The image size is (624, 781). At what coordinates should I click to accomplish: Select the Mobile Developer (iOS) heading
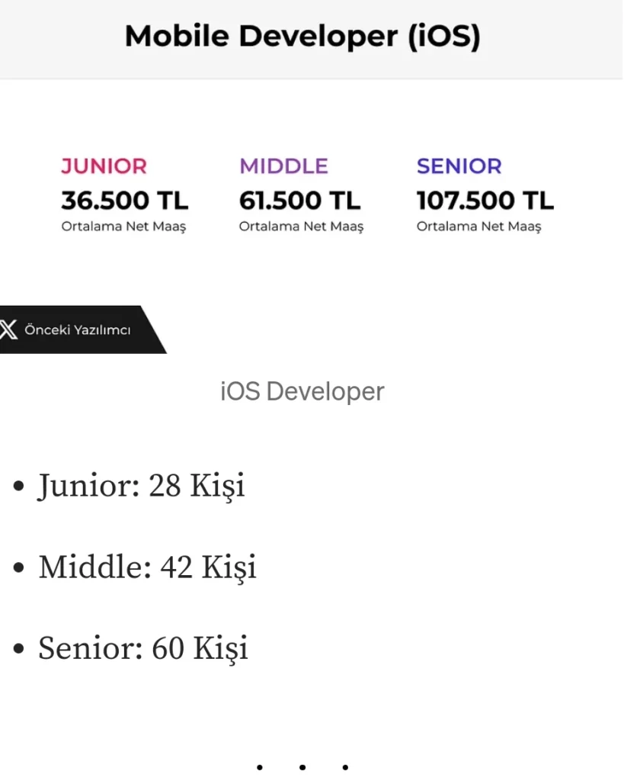tap(302, 36)
